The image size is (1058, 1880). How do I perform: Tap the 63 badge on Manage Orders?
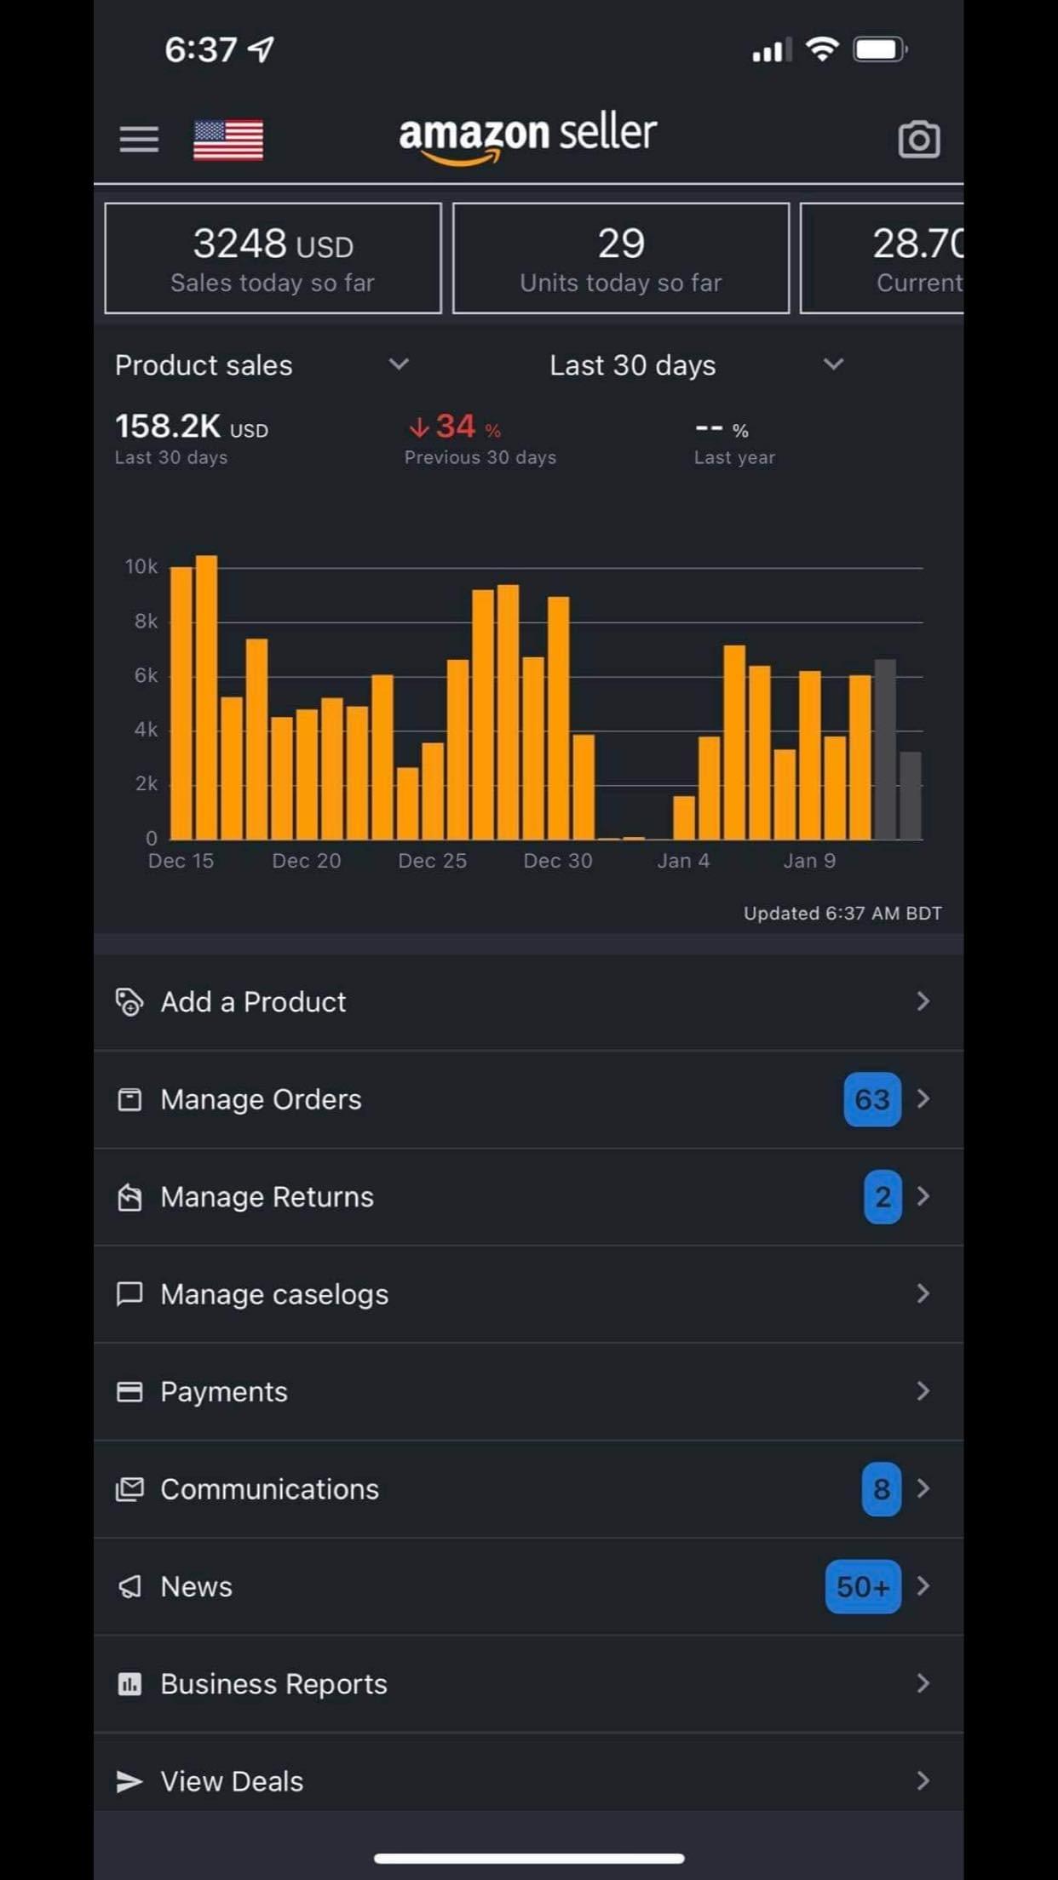(871, 1099)
